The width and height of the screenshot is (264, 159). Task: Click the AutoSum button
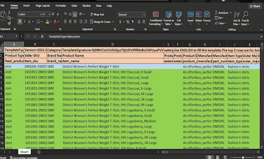(222, 13)
